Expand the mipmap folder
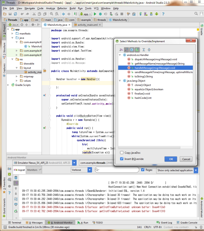This screenshot has width=204, height=231. 17,77
